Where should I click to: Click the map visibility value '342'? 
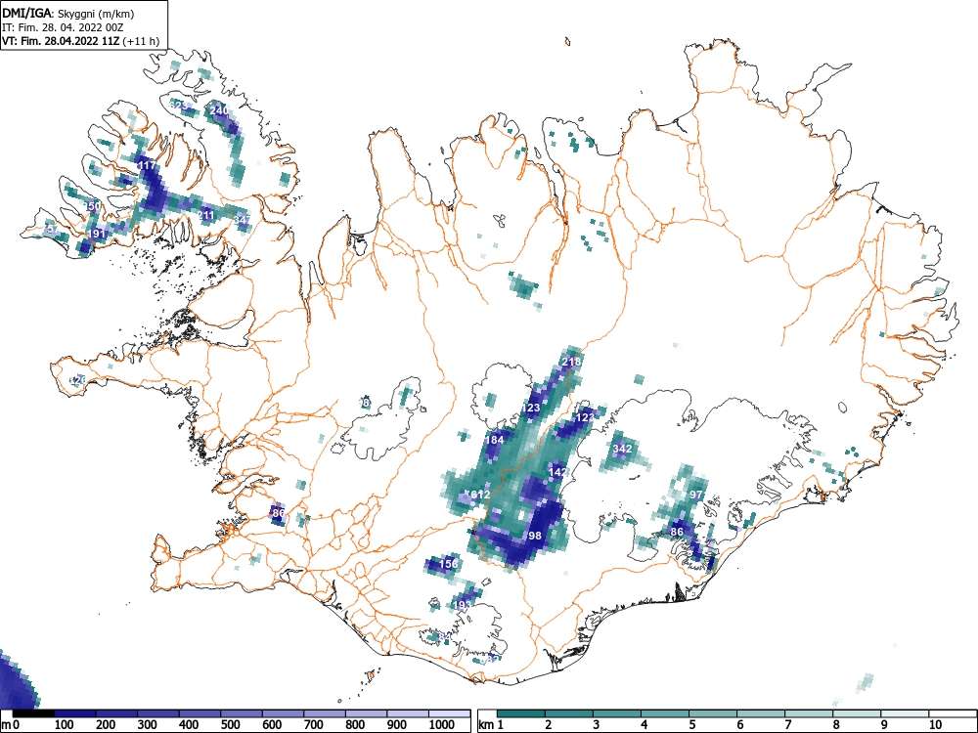[622, 449]
